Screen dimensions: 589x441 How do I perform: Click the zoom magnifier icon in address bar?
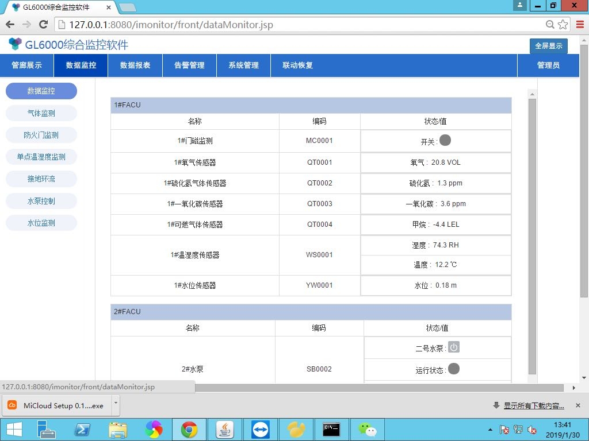(x=550, y=25)
